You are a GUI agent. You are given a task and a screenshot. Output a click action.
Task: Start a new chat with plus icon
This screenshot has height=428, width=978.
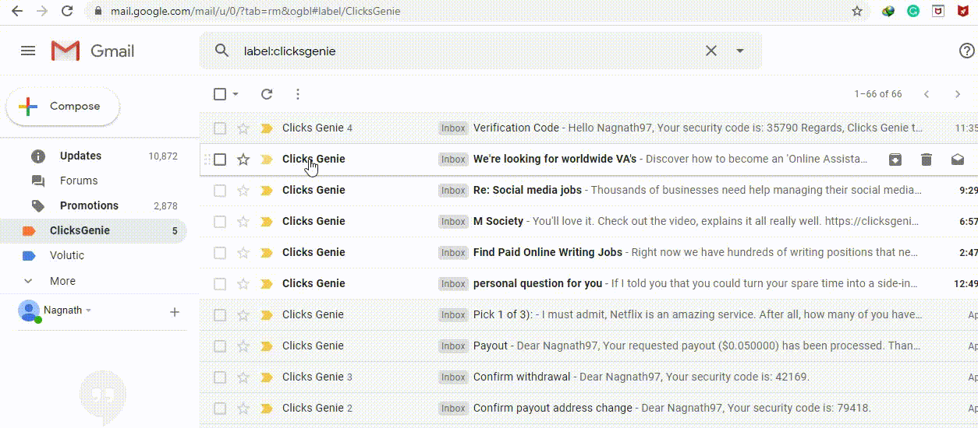tap(175, 312)
